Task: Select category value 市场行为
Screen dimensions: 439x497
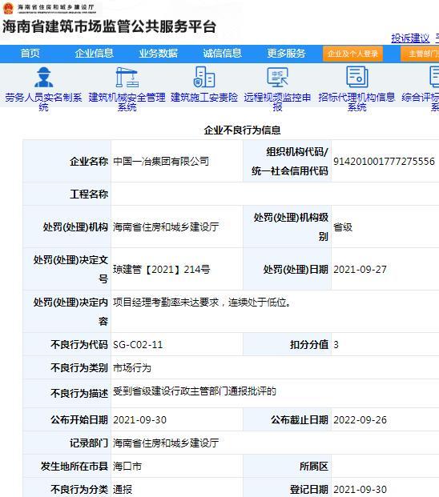Action: coord(132,368)
